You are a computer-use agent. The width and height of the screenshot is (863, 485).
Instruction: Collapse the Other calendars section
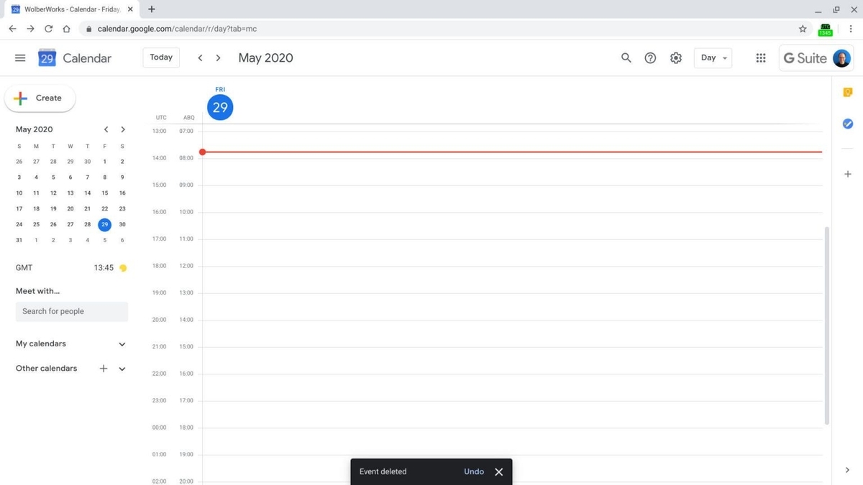click(x=122, y=369)
